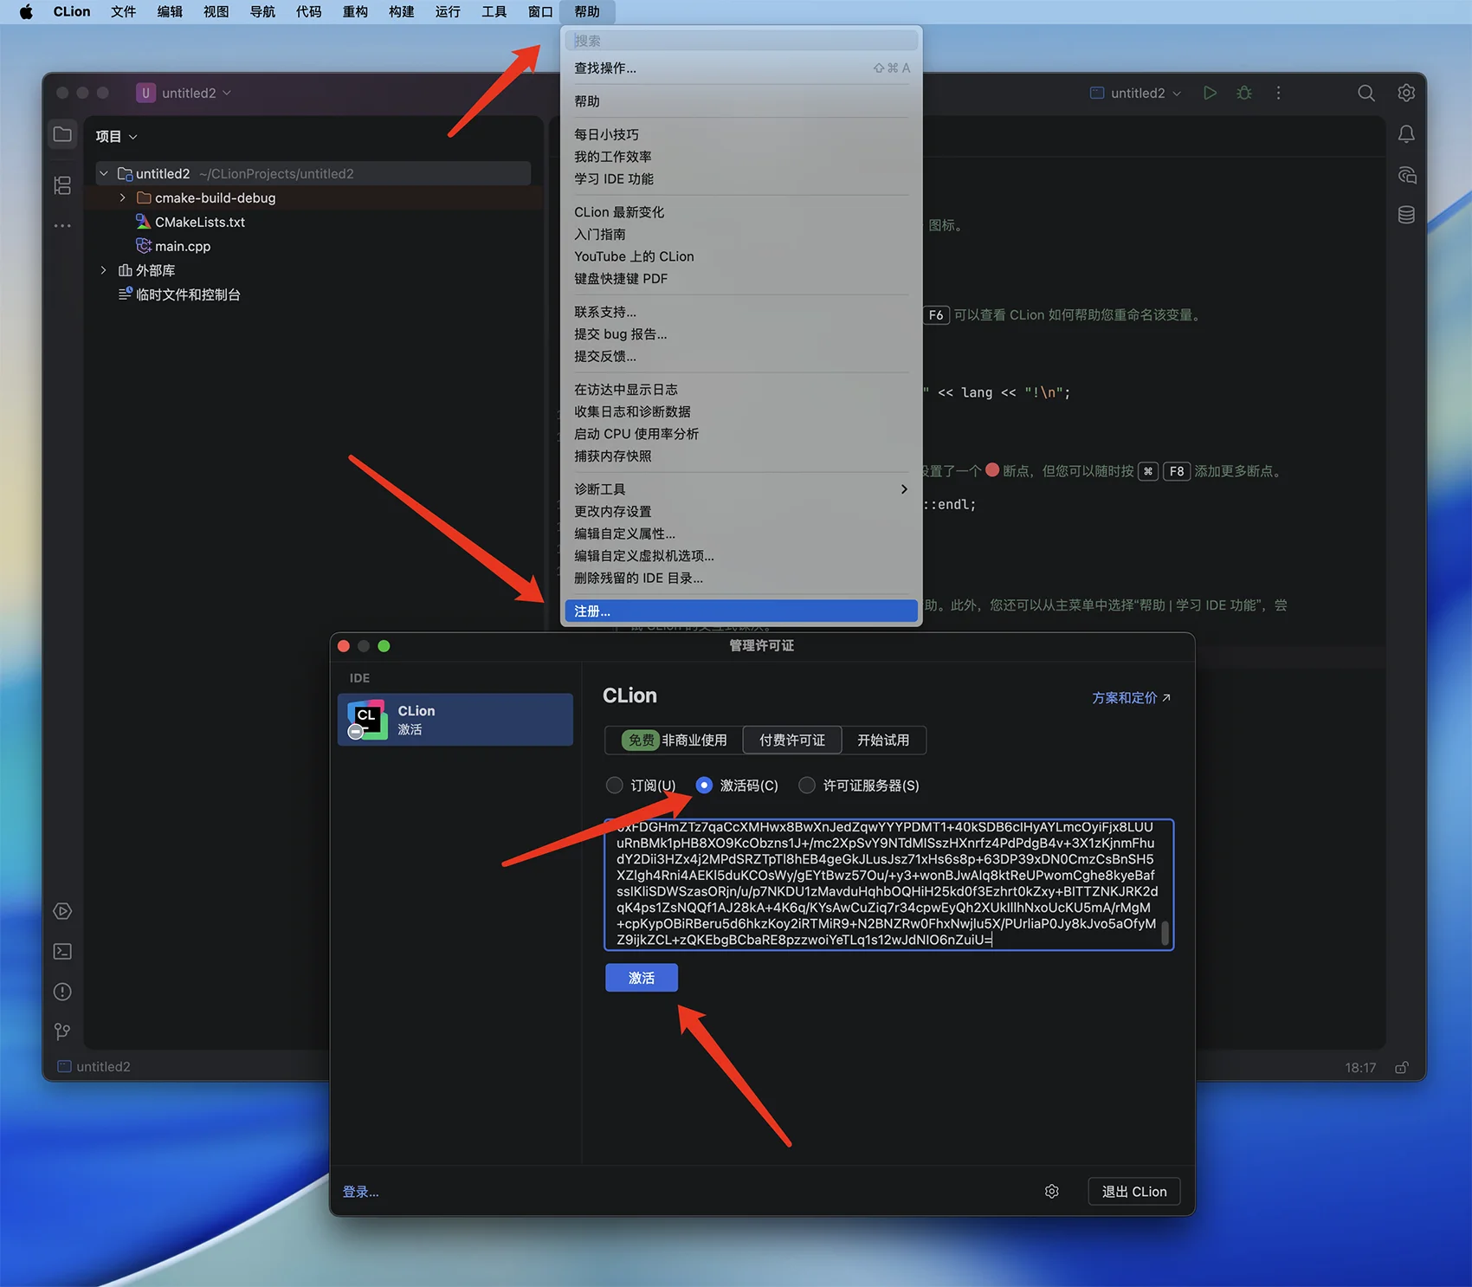Select the 激活码(C) radio option
The height and width of the screenshot is (1287, 1472).
click(x=704, y=786)
